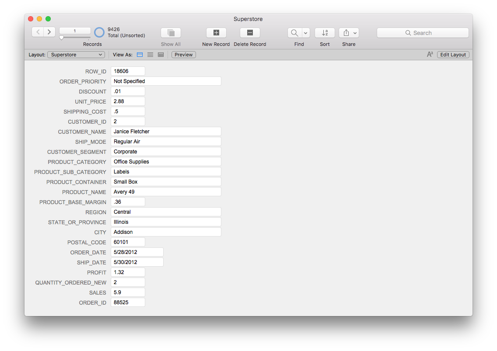Open Find with the magnifying glass icon
The image size is (497, 351).
(294, 33)
